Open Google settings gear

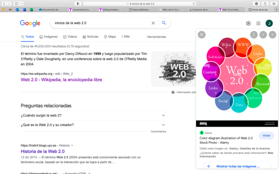[x=248, y=23]
